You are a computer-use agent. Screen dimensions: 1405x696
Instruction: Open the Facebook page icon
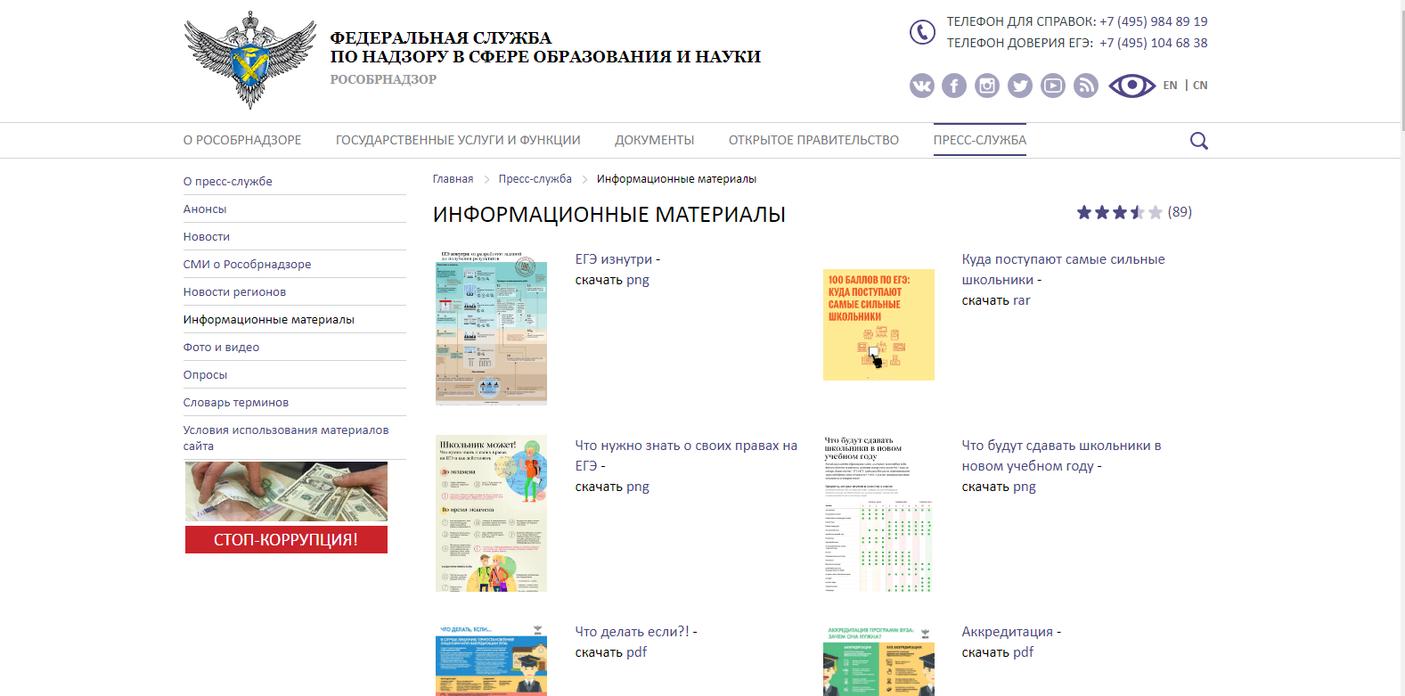click(x=954, y=86)
